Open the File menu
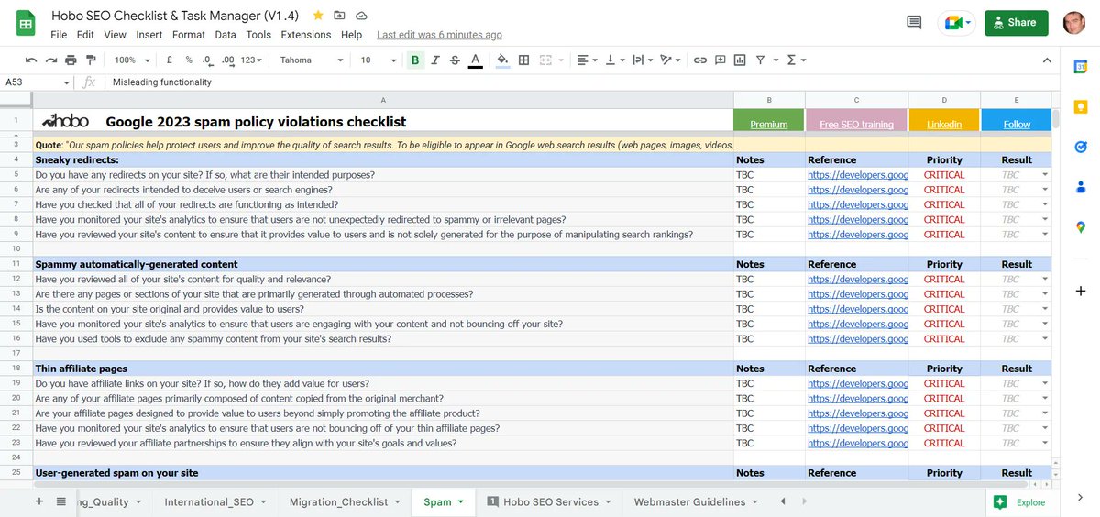 coord(59,35)
